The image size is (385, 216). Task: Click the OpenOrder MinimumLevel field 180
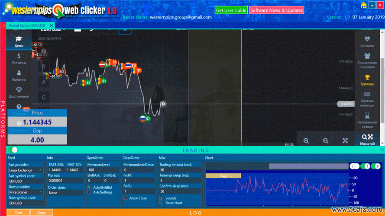pyautogui.click(x=103, y=170)
